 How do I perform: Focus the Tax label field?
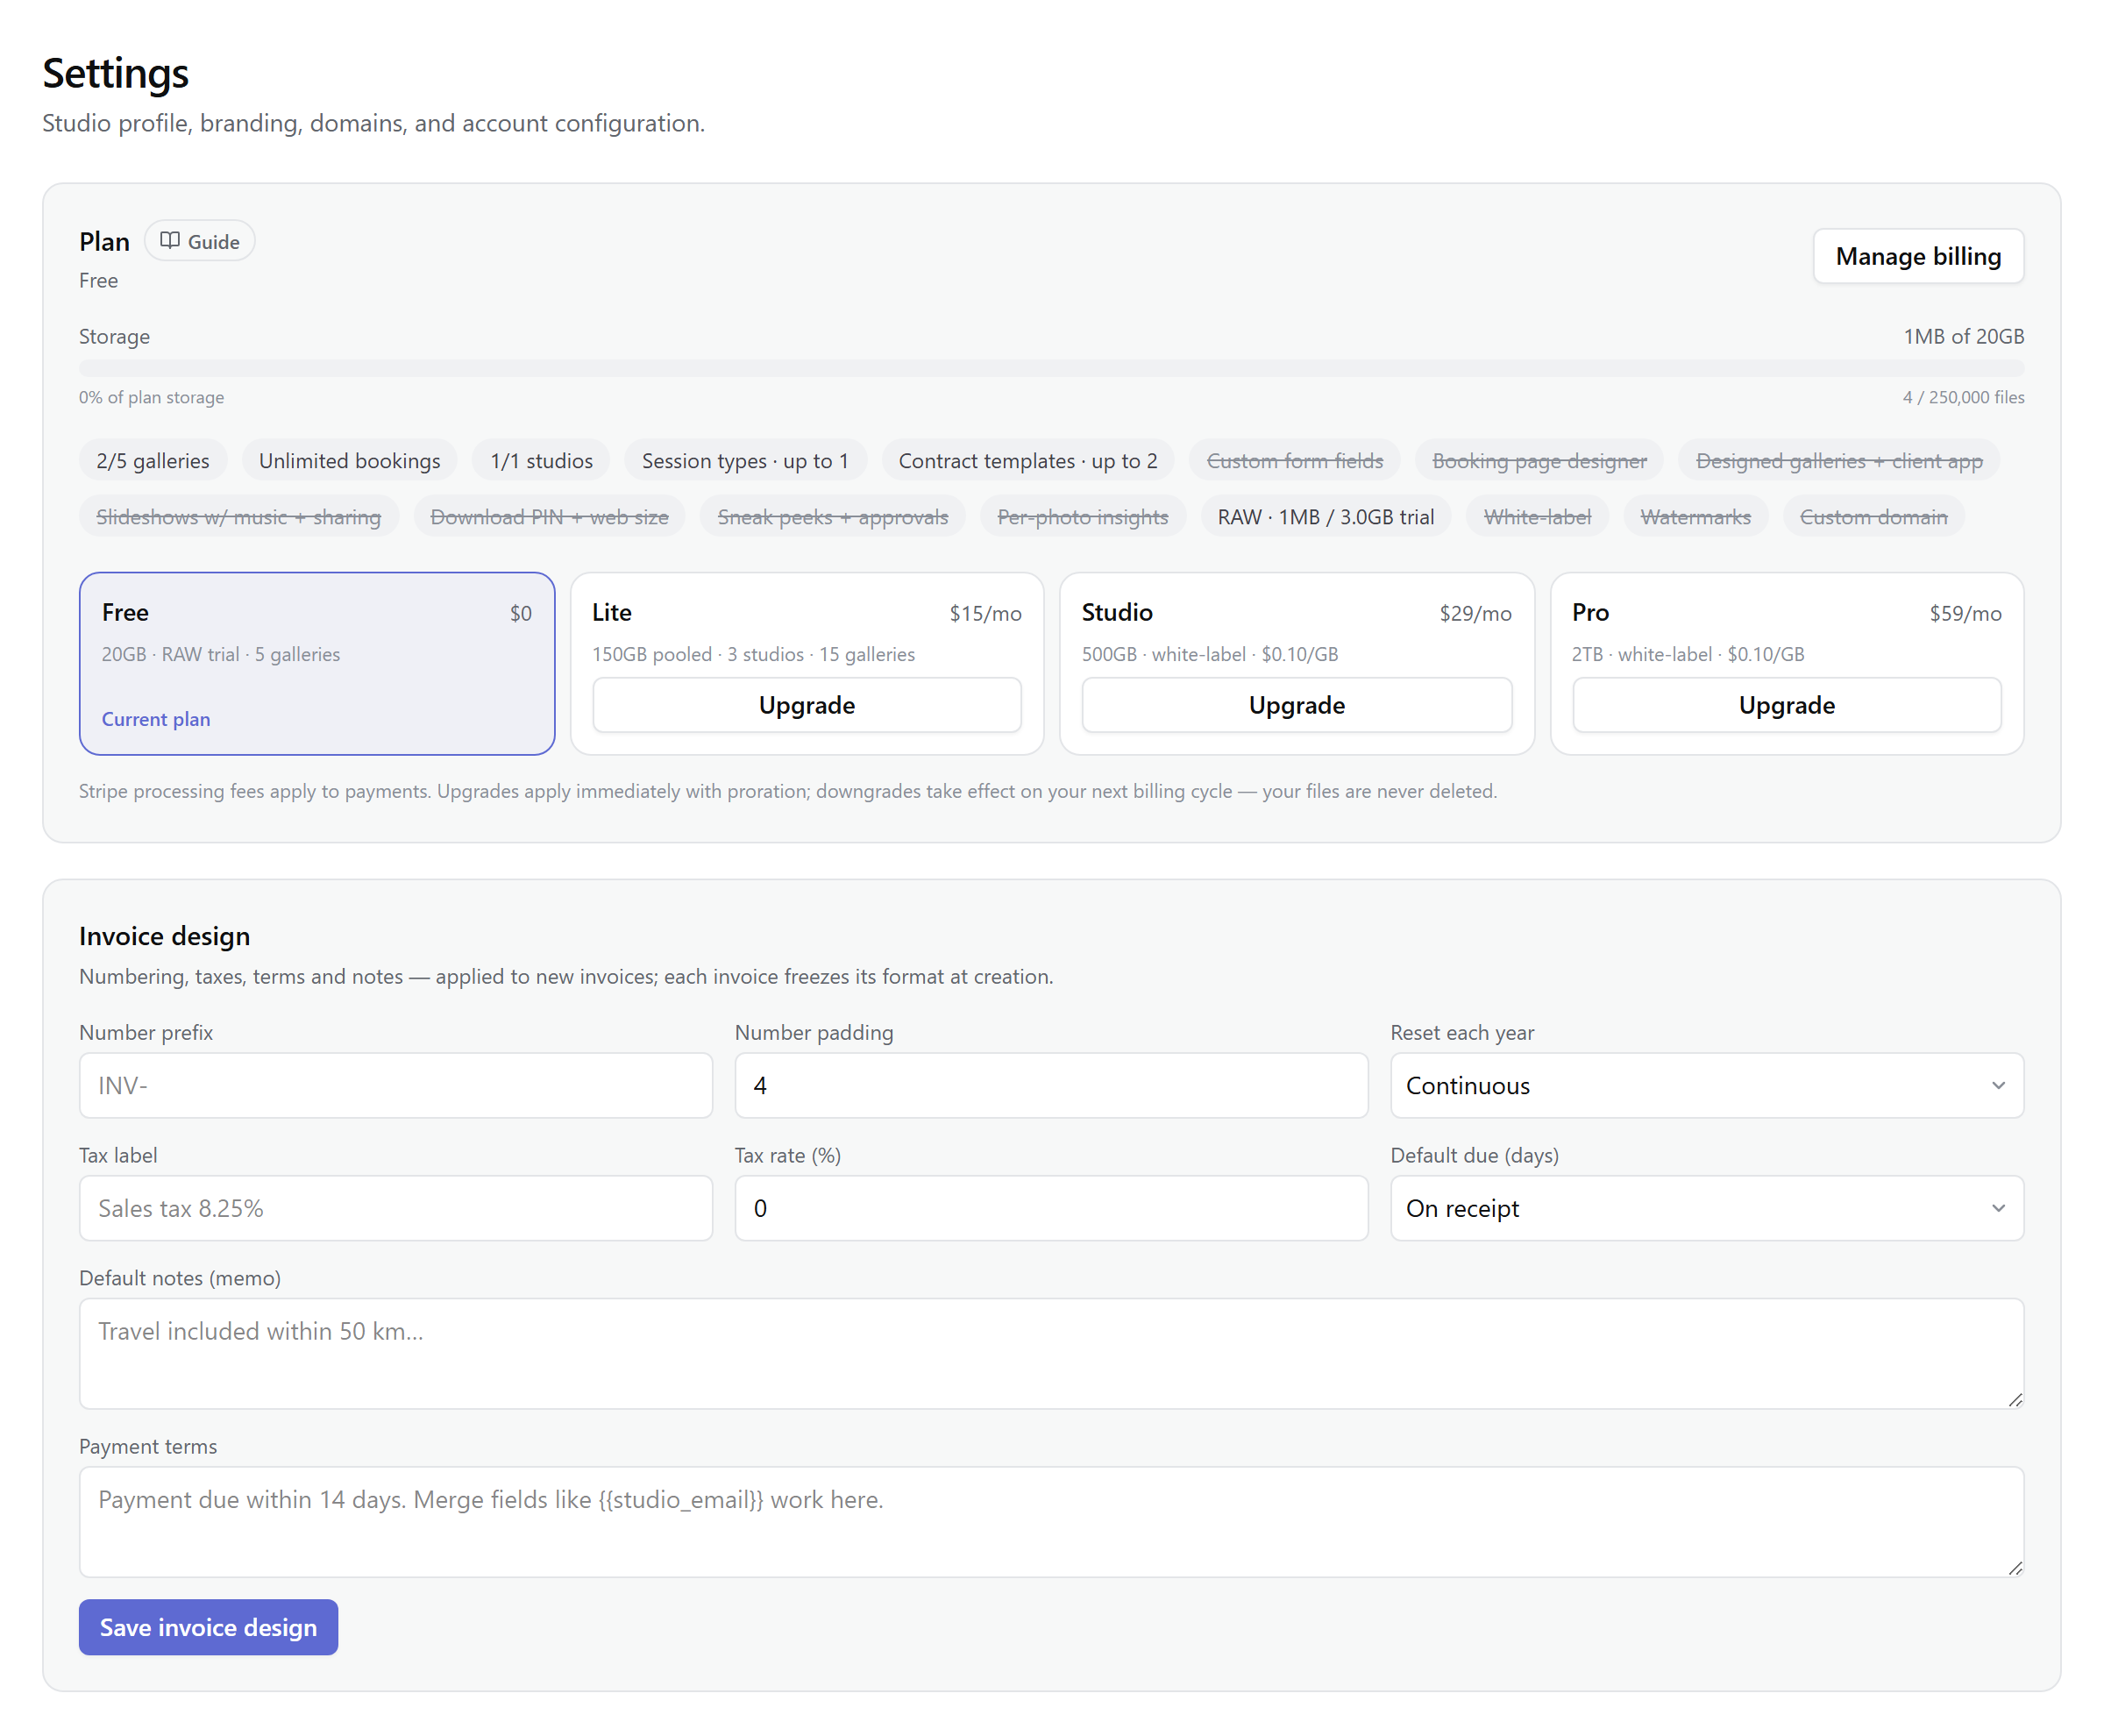click(x=396, y=1208)
